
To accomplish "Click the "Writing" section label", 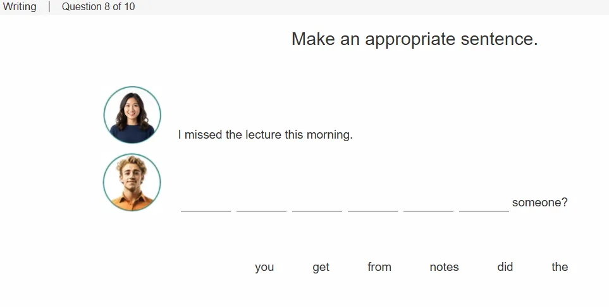I will pyautogui.click(x=20, y=6).
